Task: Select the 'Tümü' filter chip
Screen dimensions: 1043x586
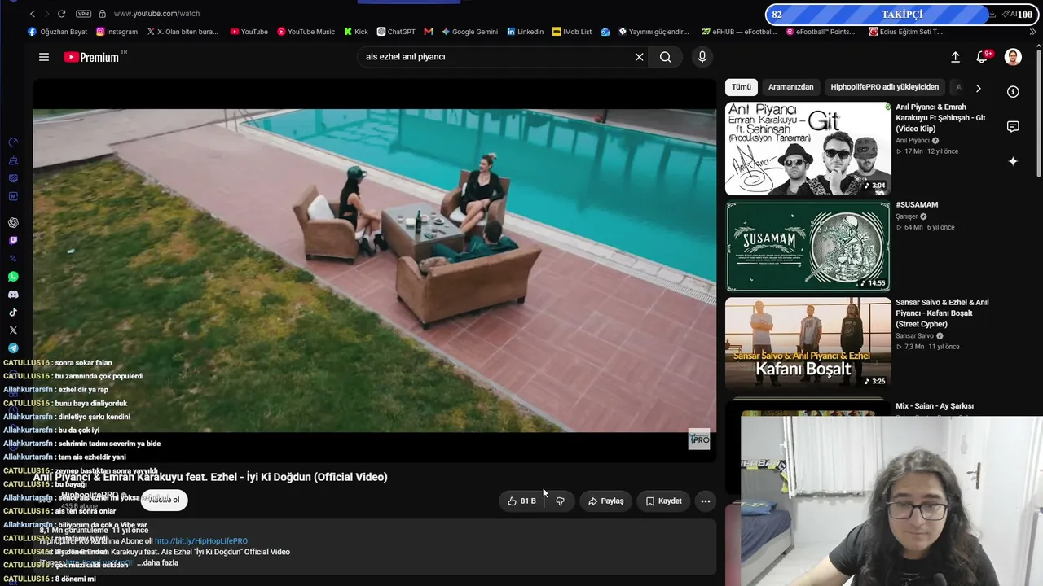Action: point(742,87)
